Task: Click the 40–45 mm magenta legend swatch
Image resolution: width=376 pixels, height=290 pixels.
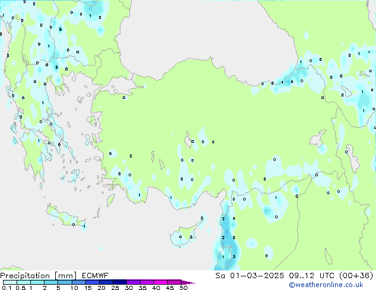Action: click(x=161, y=282)
